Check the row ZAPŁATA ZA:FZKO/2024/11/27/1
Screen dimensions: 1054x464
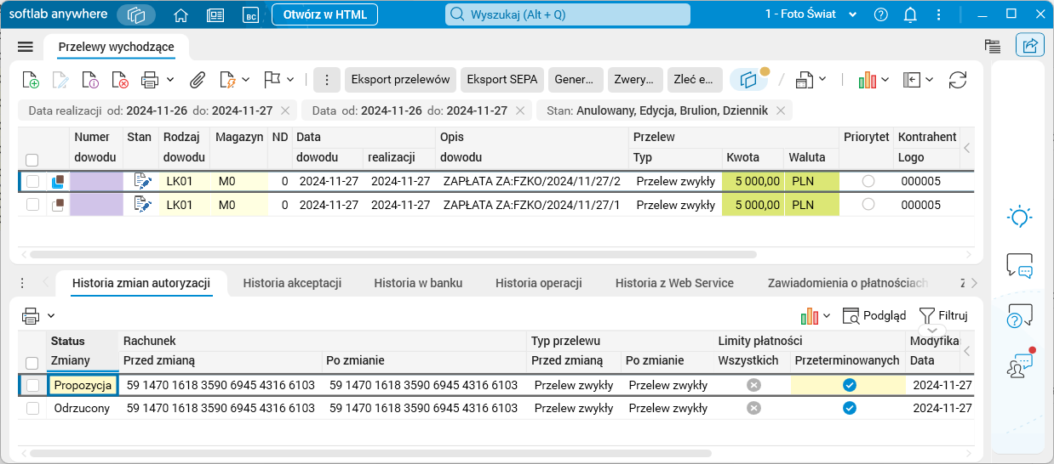click(32, 204)
